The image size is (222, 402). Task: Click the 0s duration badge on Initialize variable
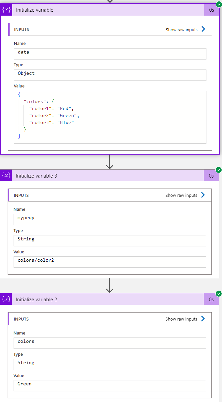[211, 10]
